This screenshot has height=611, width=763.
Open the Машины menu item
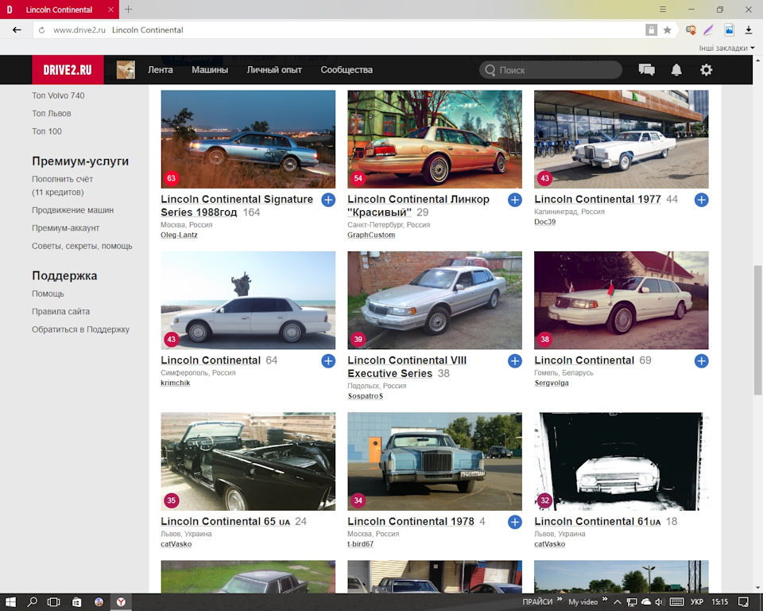click(210, 70)
